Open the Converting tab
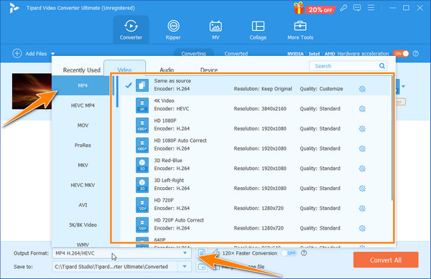Viewport: 431px width, 279px height. point(193,54)
